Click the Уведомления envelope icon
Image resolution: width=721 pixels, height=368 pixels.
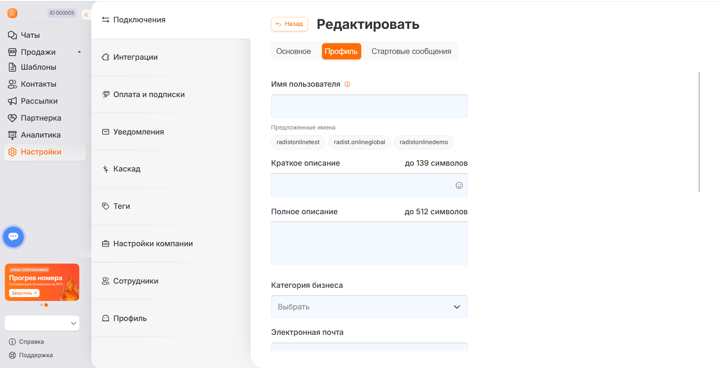tap(106, 132)
